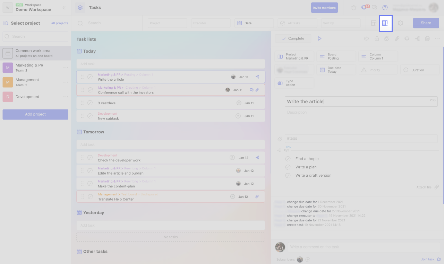This screenshot has height=264, width=444.
Task: Open the Project filter dropdown
Action: (x=167, y=23)
